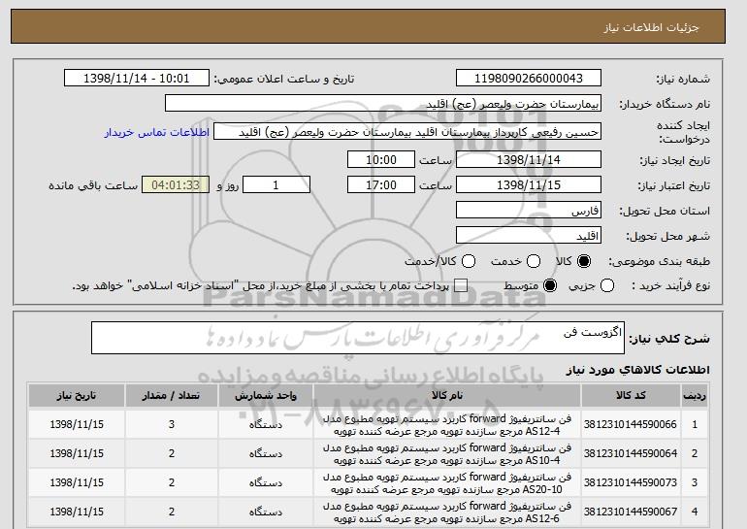Click section title اطلاعات کالاهای مورد نیاز

pos(637,370)
